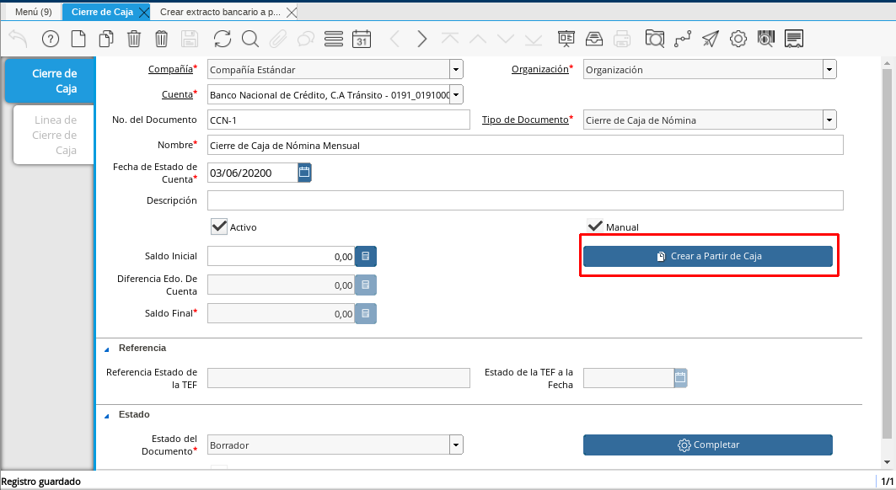Go to the next record arrow
The width and height of the screenshot is (896, 490).
click(x=422, y=39)
